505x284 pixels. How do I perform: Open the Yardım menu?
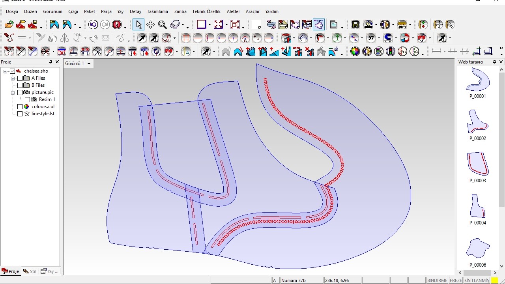click(x=272, y=11)
